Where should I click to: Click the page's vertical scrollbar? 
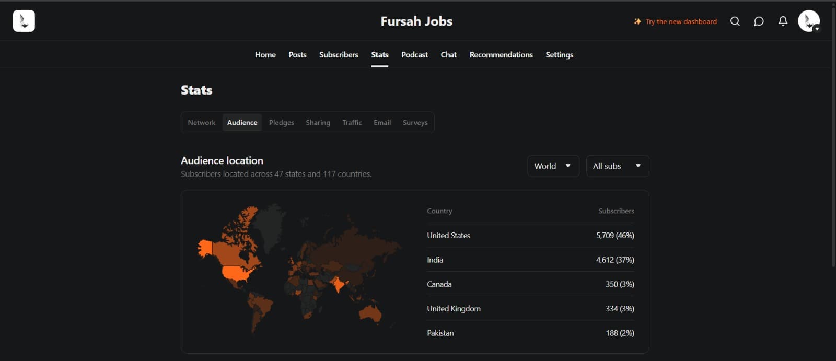(x=833, y=136)
